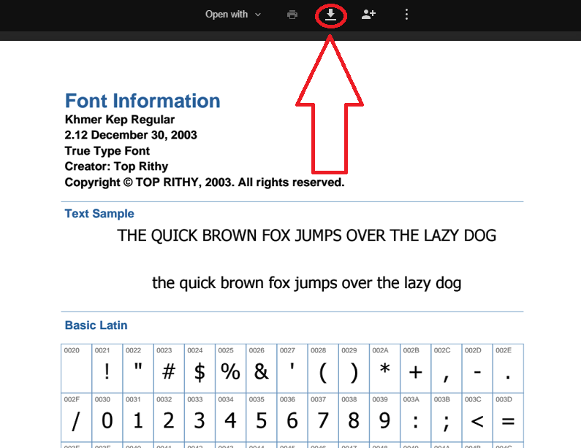581x448 pixels.
Task: Click the asterisk cell 002A
Action: point(384,368)
